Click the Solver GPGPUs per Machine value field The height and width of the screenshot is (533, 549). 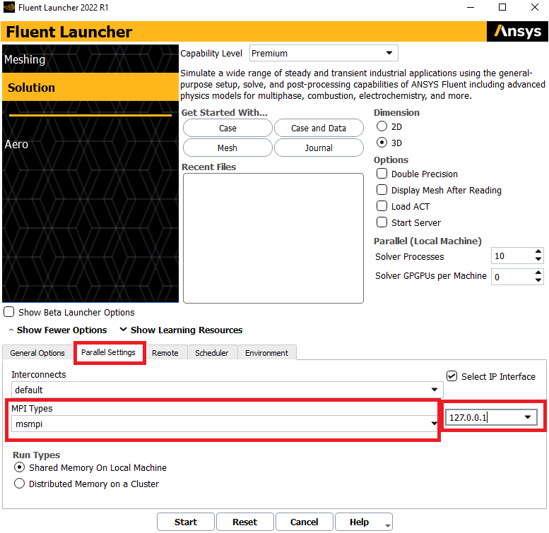click(x=512, y=277)
